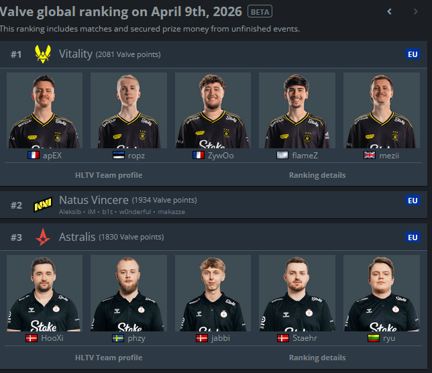The image size is (432, 373).
Task: Click the Vitality team logo
Action: pyautogui.click(x=43, y=54)
